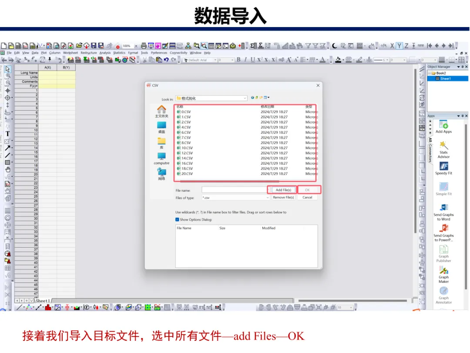470x353 pixels.
Task: Select Sheet1 in Object Manager
Action: (x=445, y=78)
